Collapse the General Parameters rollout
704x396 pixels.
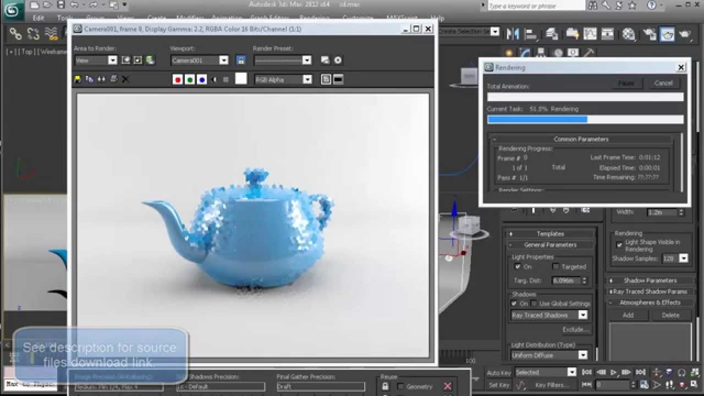coord(550,245)
